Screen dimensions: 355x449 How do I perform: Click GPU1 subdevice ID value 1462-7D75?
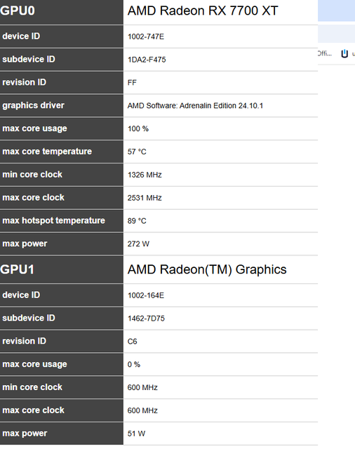(x=146, y=319)
